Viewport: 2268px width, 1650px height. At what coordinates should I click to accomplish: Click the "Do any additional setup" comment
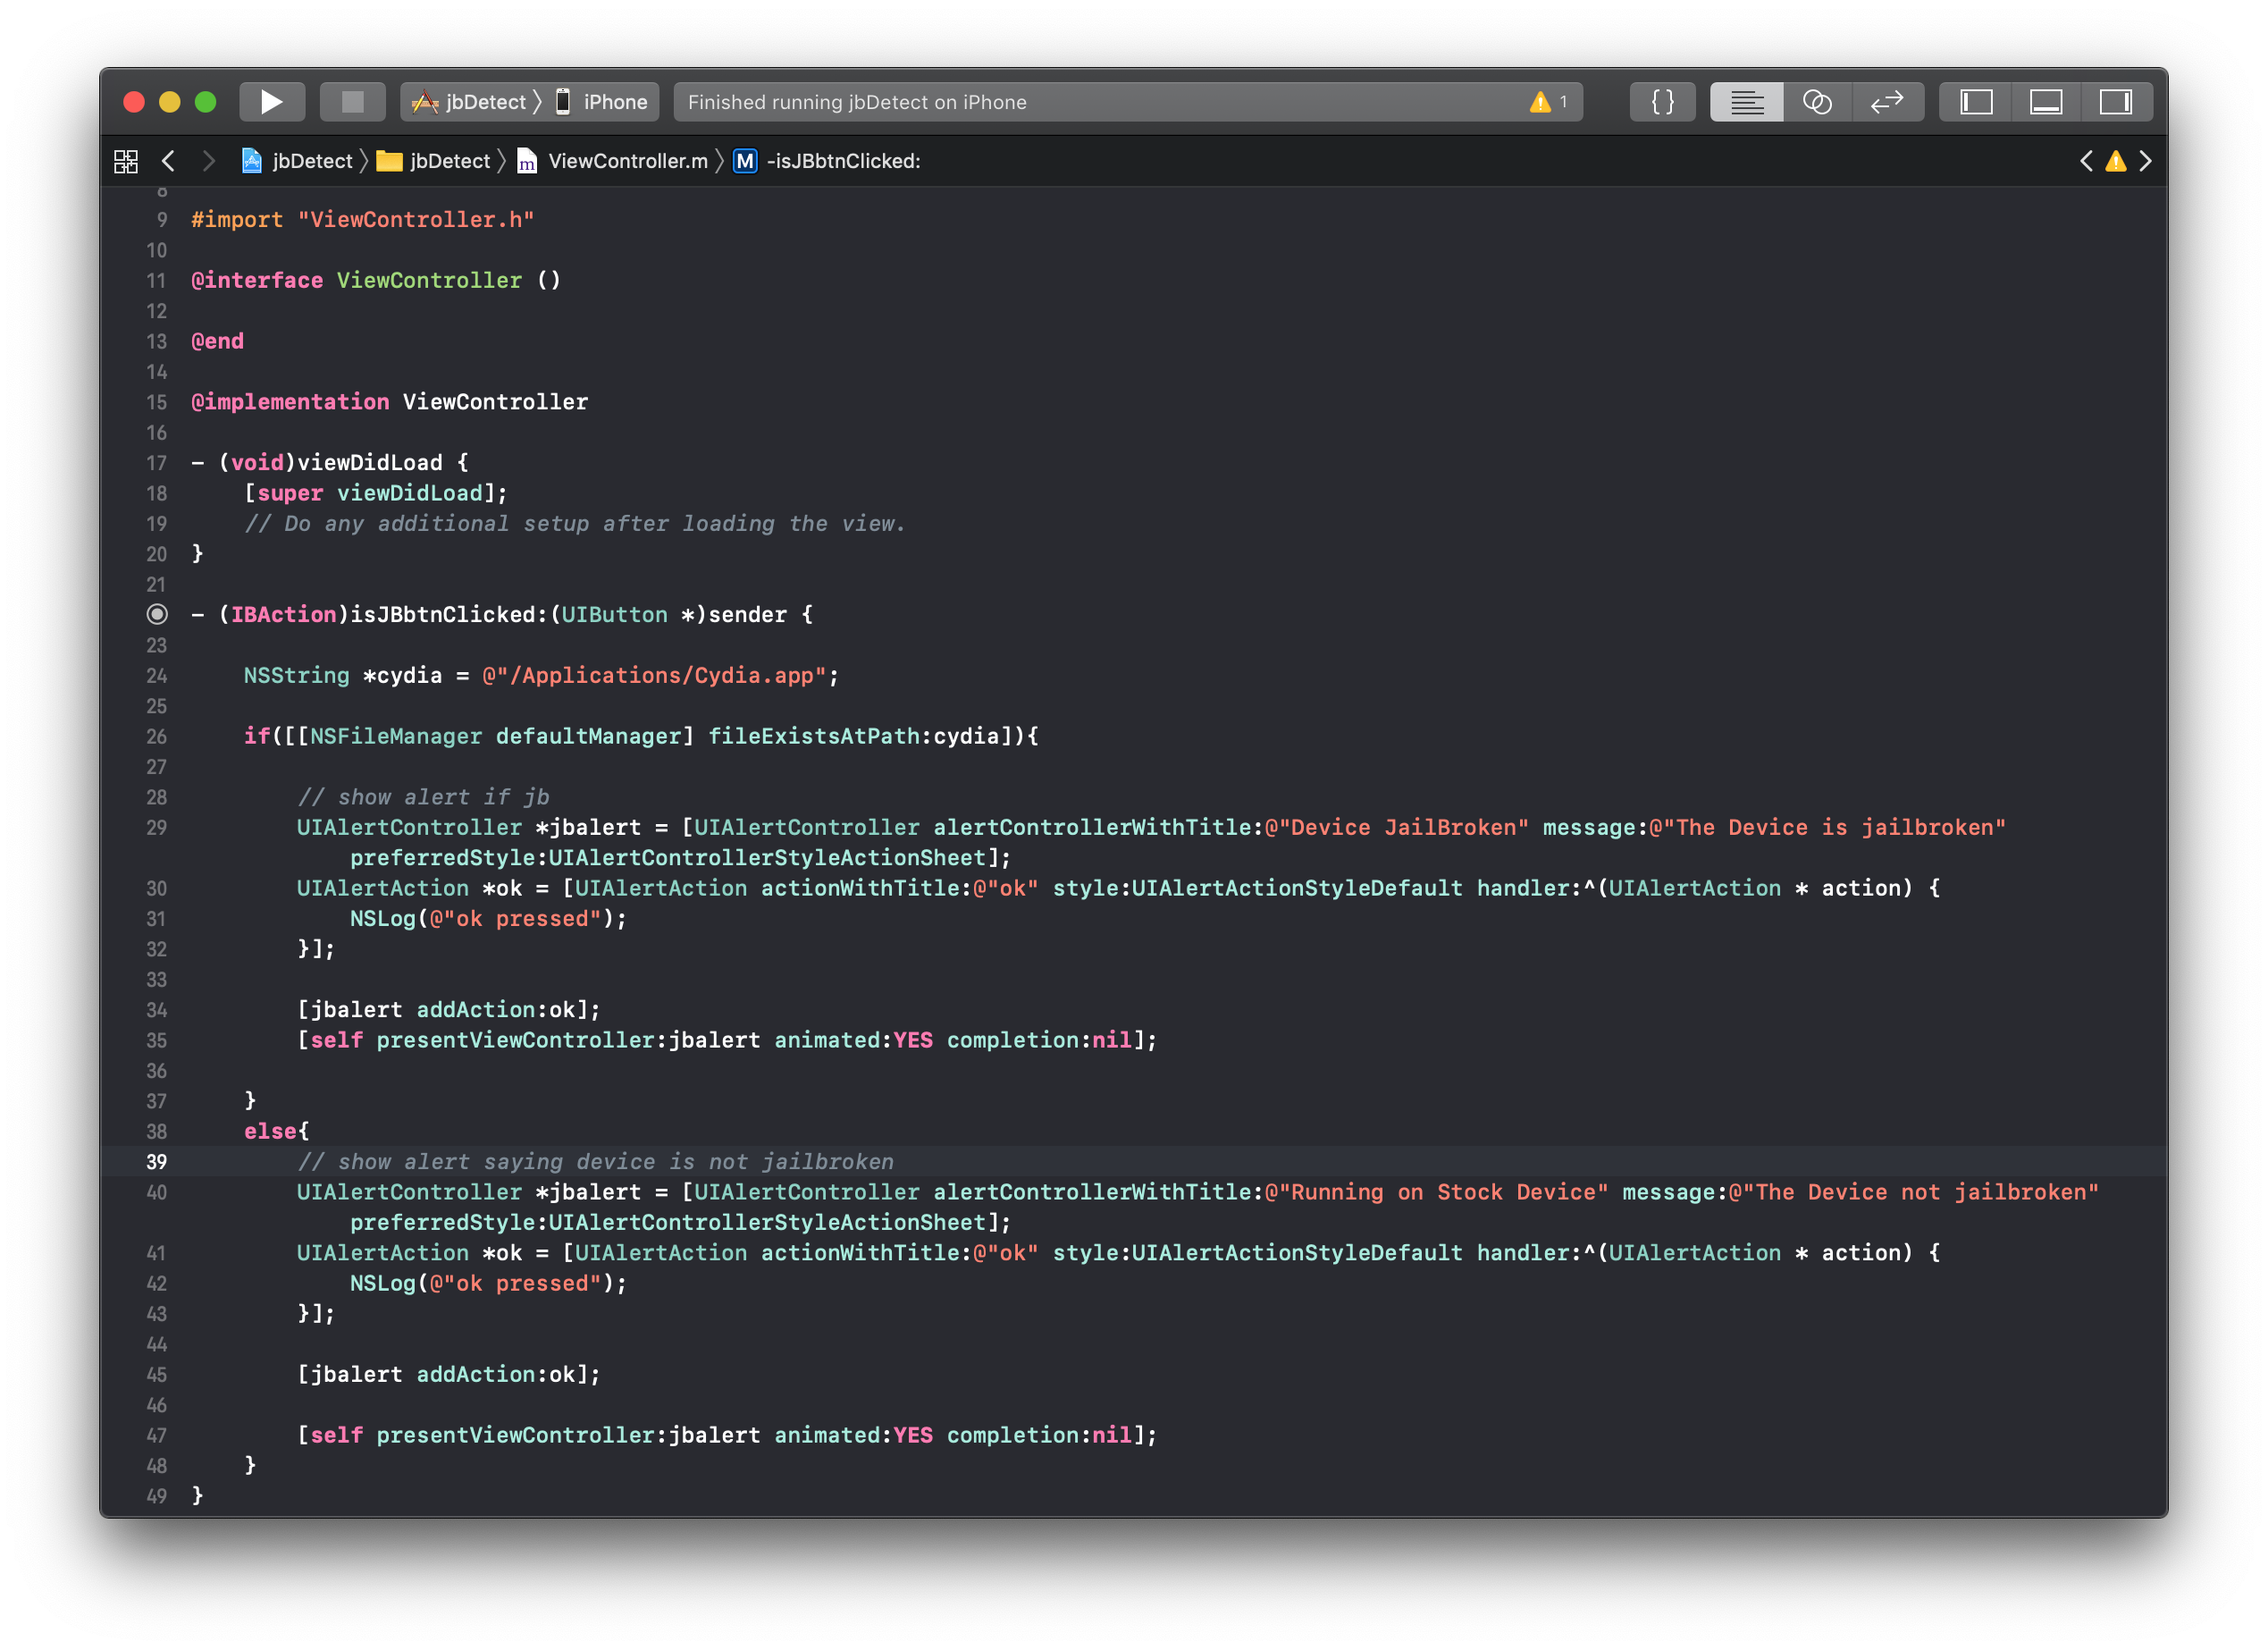575,523
